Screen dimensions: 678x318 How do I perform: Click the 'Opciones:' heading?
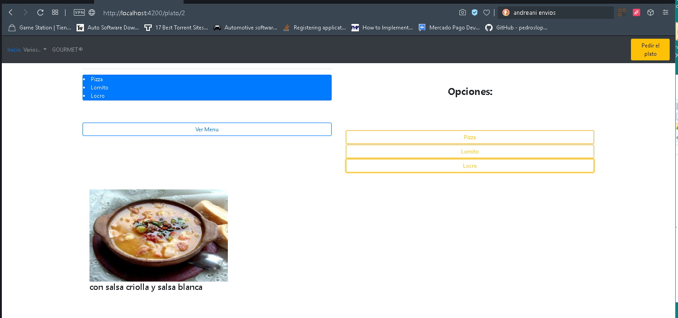point(470,92)
